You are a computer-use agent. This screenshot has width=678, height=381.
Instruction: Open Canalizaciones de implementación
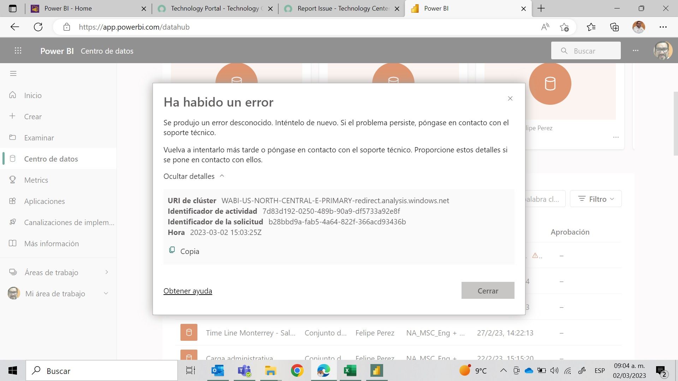58,222
